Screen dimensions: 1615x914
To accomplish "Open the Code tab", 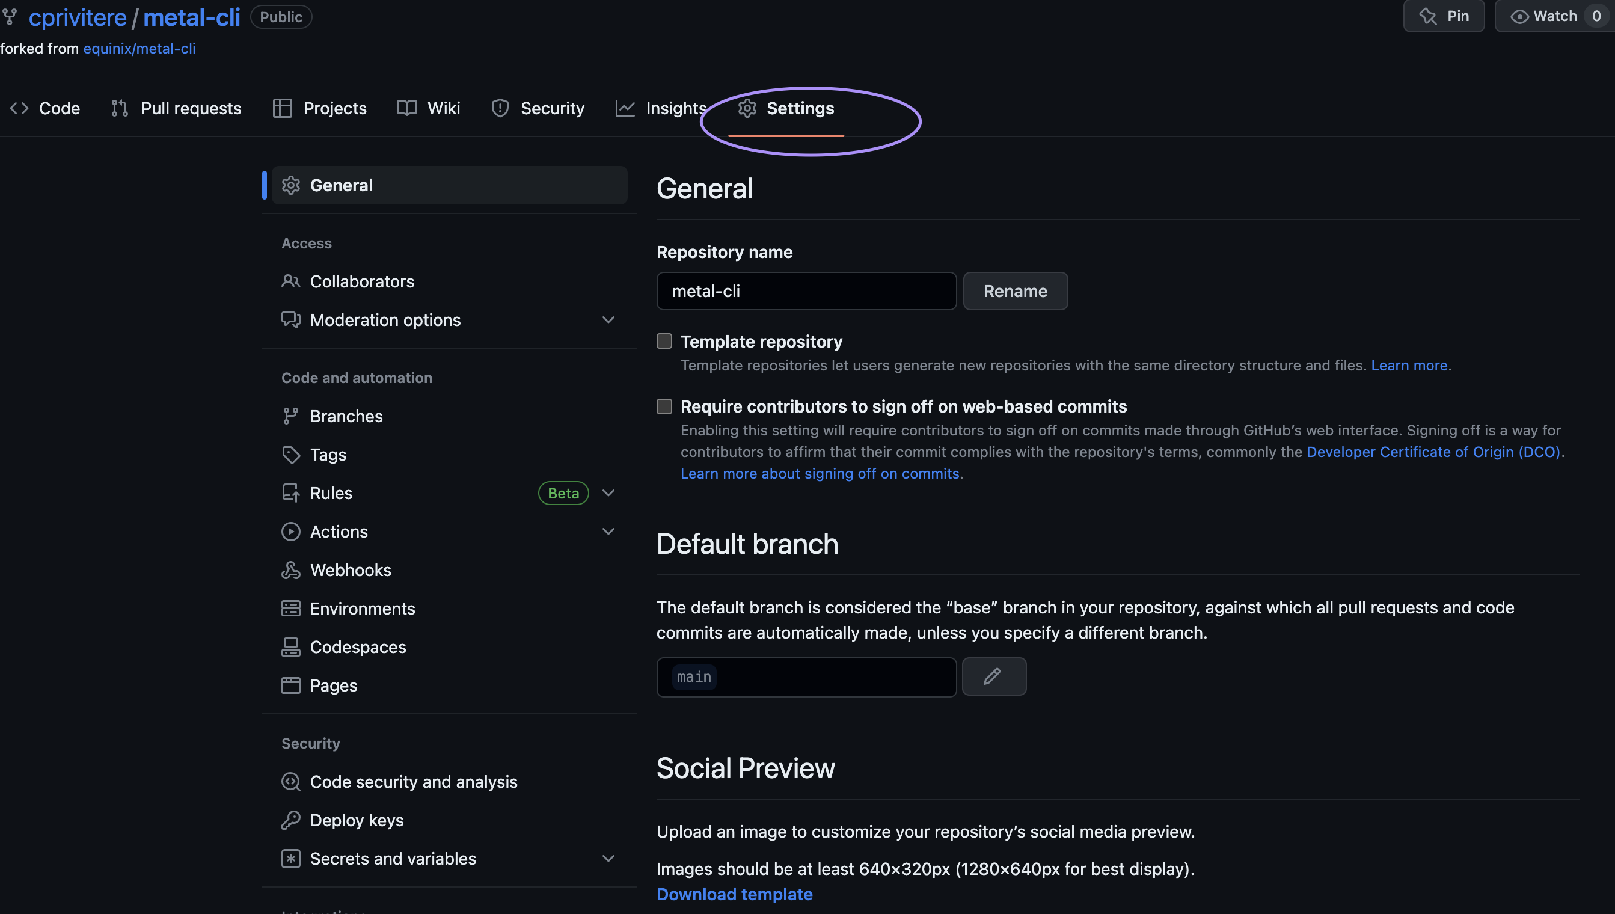I will click(45, 109).
